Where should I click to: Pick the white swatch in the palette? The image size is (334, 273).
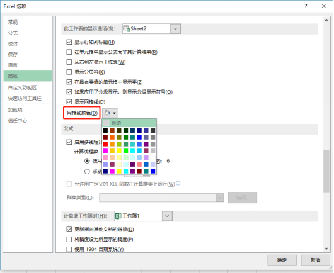tap(153, 157)
